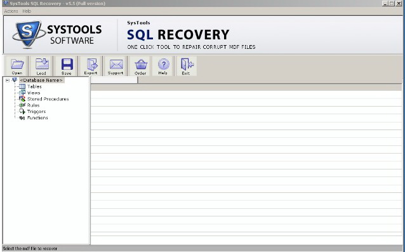The width and height of the screenshot is (405, 252).
Task: Contact Support via envelope icon
Action: 116,66
